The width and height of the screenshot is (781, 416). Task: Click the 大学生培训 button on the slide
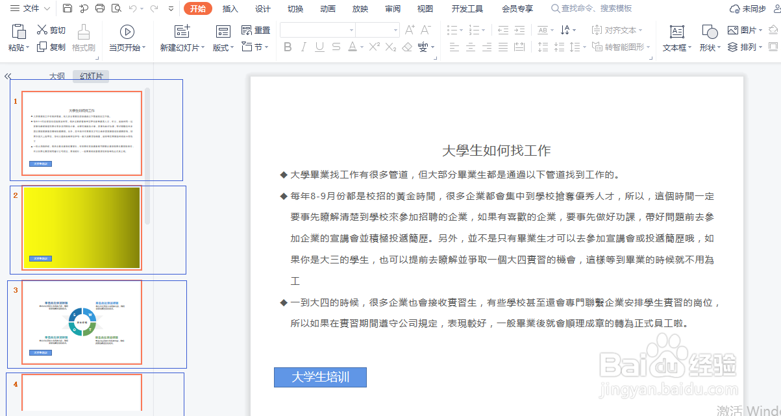pyautogui.click(x=319, y=377)
